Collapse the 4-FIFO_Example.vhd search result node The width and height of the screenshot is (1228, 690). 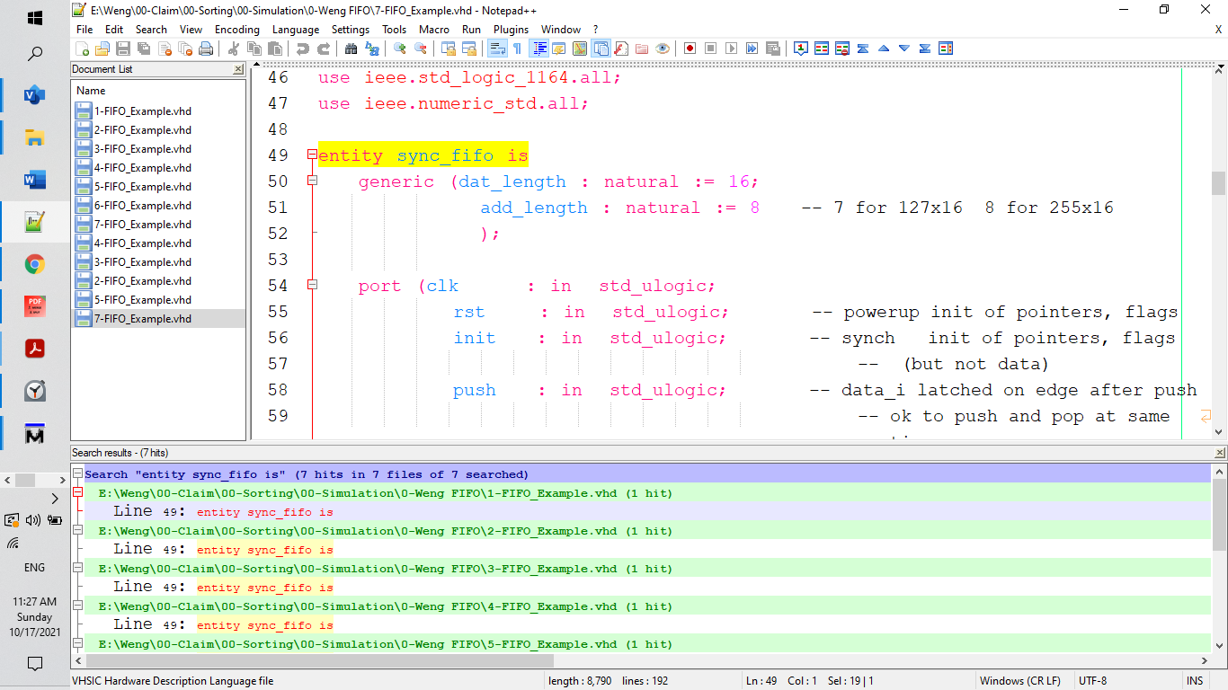78,606
